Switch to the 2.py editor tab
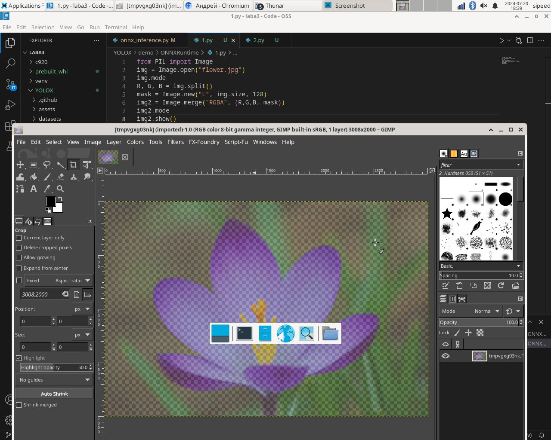551x440 pixels. (x=258, y=40)
